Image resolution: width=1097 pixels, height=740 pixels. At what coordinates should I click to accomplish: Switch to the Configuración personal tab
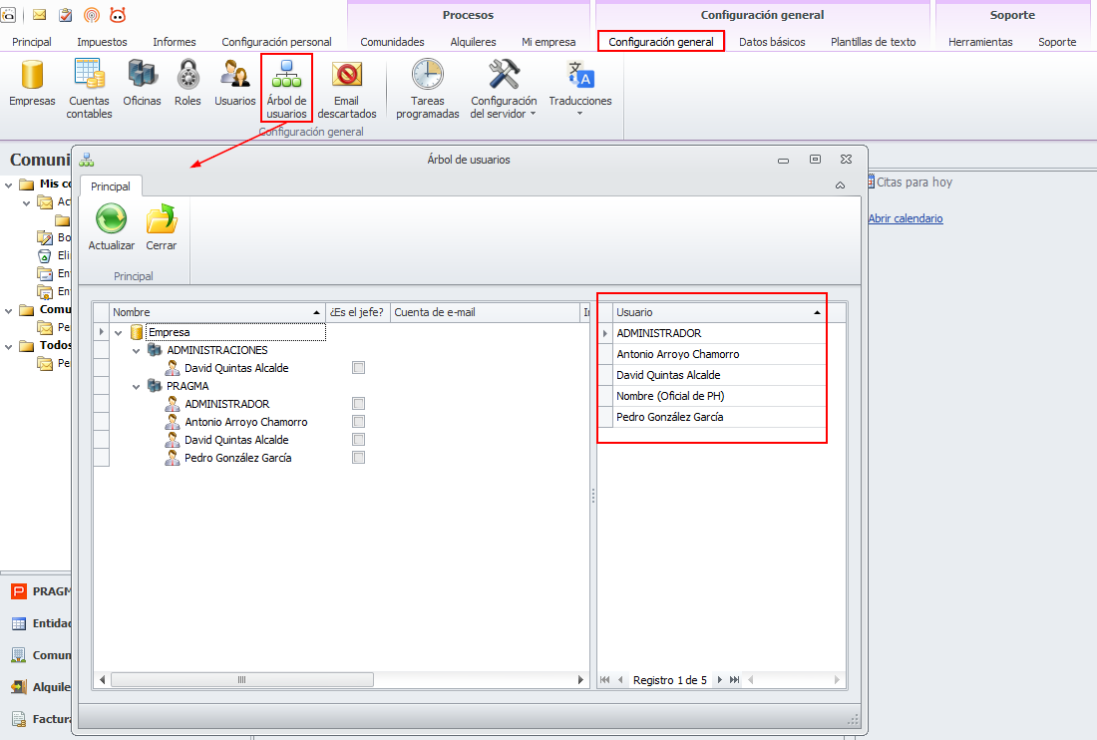276,42
